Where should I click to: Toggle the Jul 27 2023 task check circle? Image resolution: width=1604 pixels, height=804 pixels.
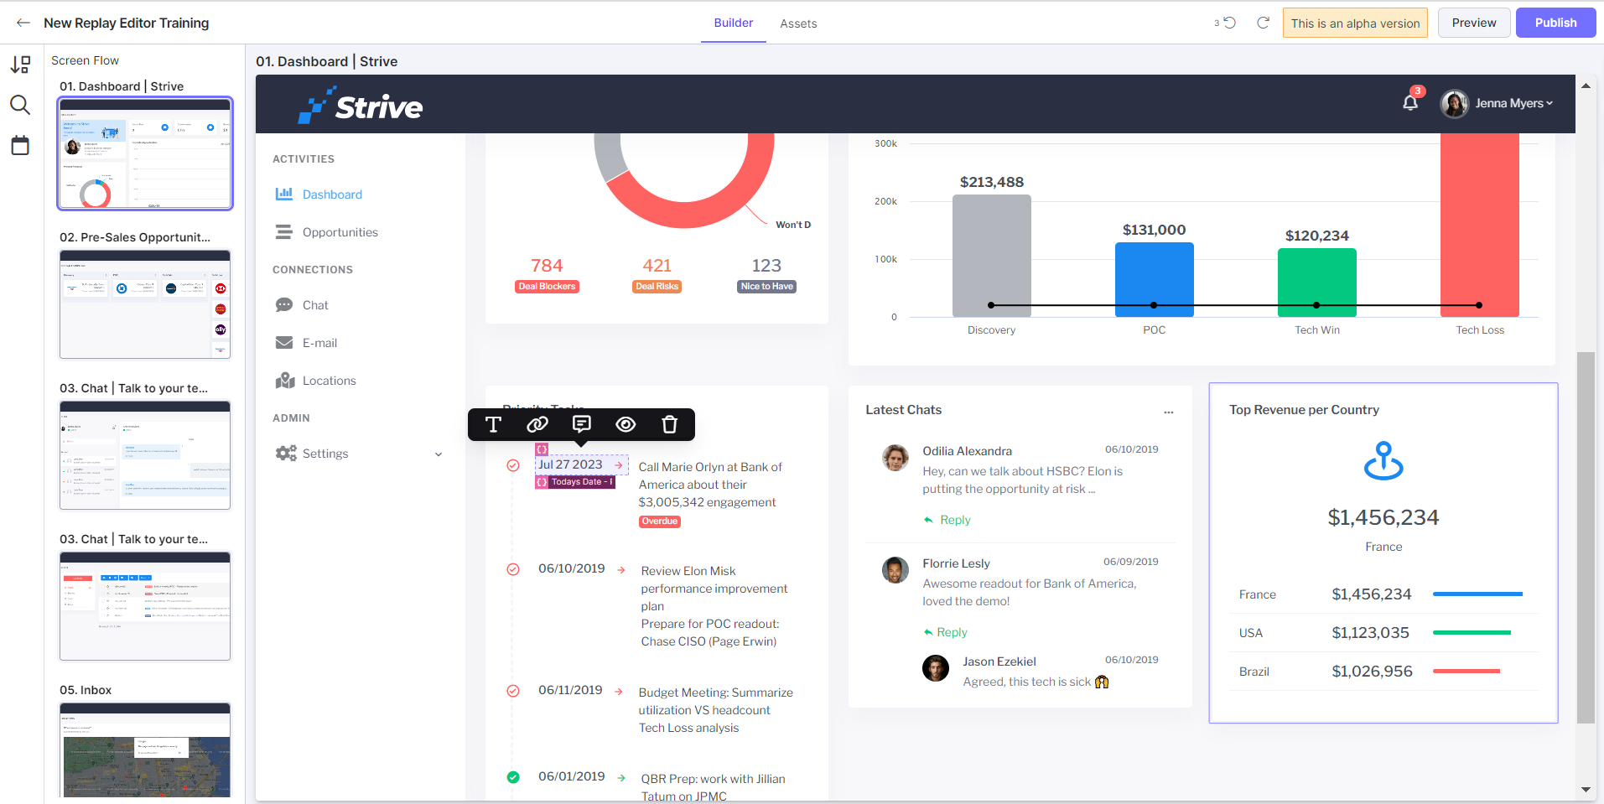pyautogui.click(x=513, y=465)
